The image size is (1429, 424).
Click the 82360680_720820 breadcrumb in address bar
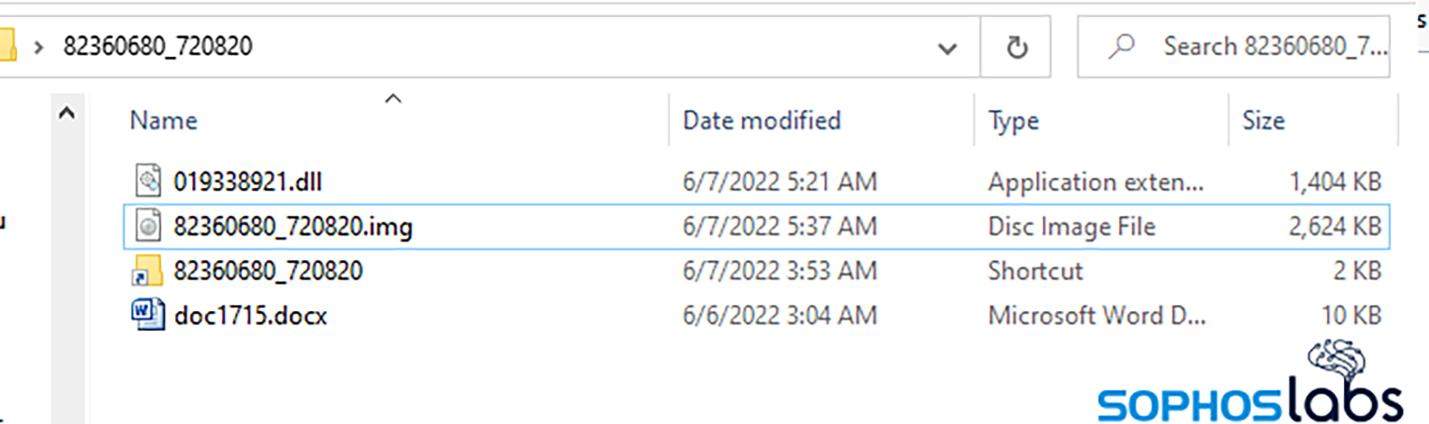click(x=158, y=46)
